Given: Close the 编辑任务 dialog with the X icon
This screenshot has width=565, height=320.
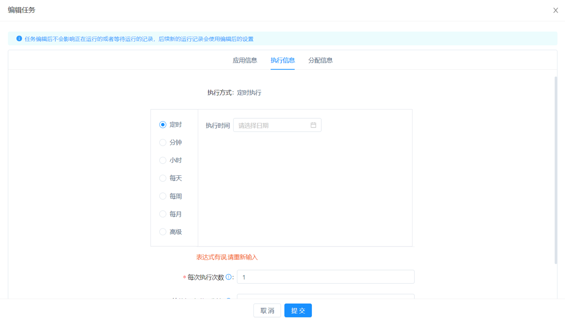Looking at the screenshot, I should (555, 11).
